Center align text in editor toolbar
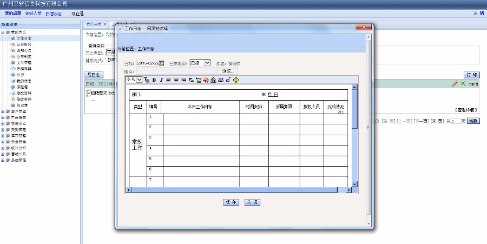Viewport: 487px width, 244px height. pyautogui.click(x=176, y=80)
